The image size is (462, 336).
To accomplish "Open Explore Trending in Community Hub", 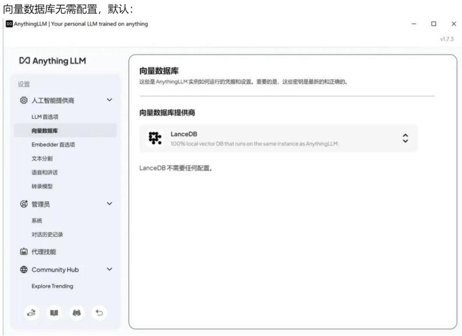I will (53, 286).
